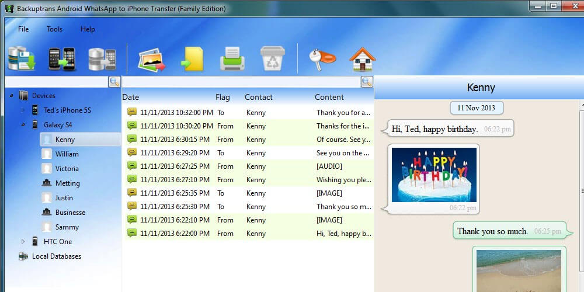This screenshot has width=584, height=292.
Task: Expand the HTC One node
Action: point(23,241)
